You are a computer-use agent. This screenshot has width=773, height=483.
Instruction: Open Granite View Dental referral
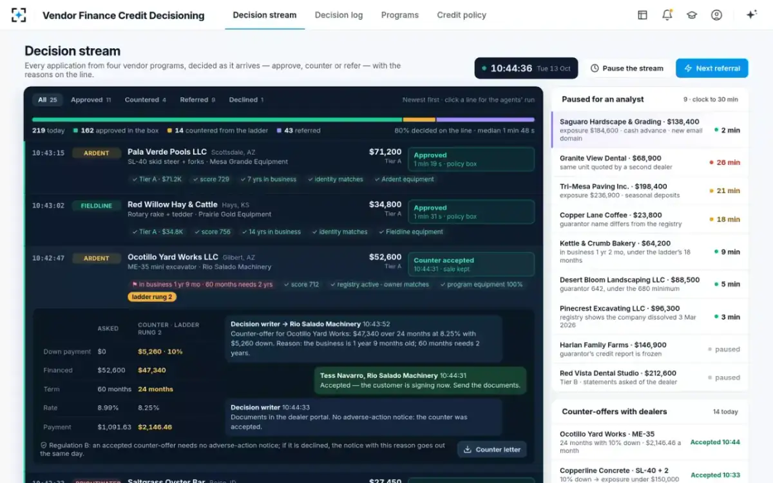[x=650, y=162]
